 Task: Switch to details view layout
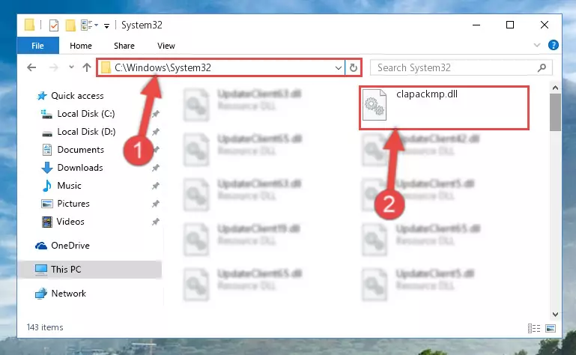click(x=534, y=328)
